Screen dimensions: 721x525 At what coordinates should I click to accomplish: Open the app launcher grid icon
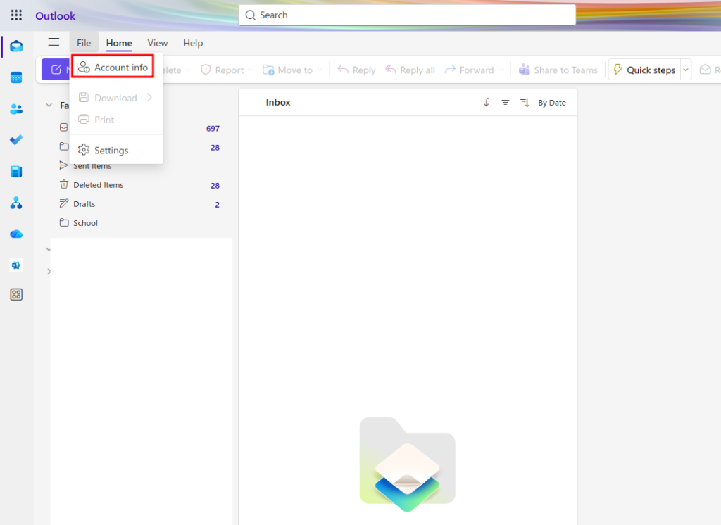tap(16, 15)
